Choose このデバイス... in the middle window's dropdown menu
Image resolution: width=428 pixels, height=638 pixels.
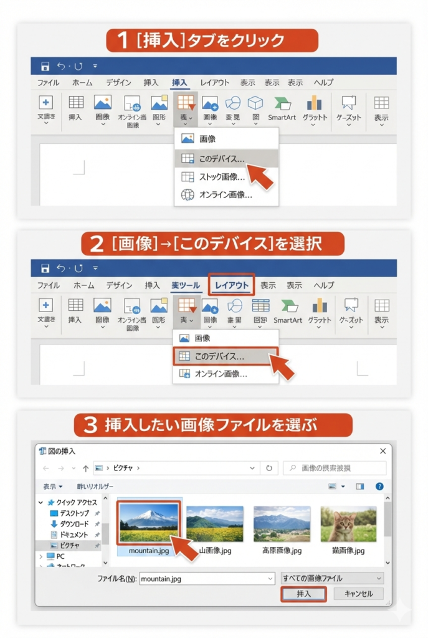pos(226,356)
